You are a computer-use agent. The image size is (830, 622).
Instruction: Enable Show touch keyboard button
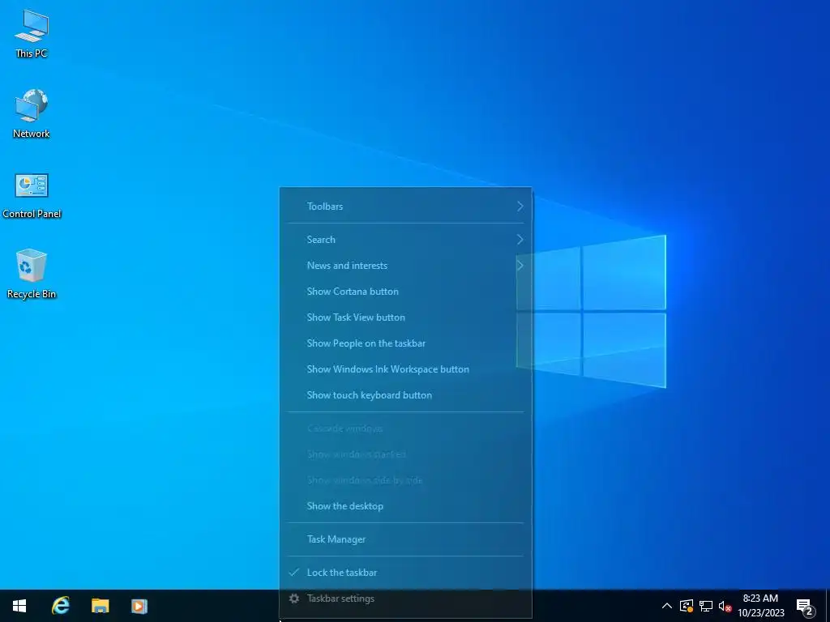405,395
